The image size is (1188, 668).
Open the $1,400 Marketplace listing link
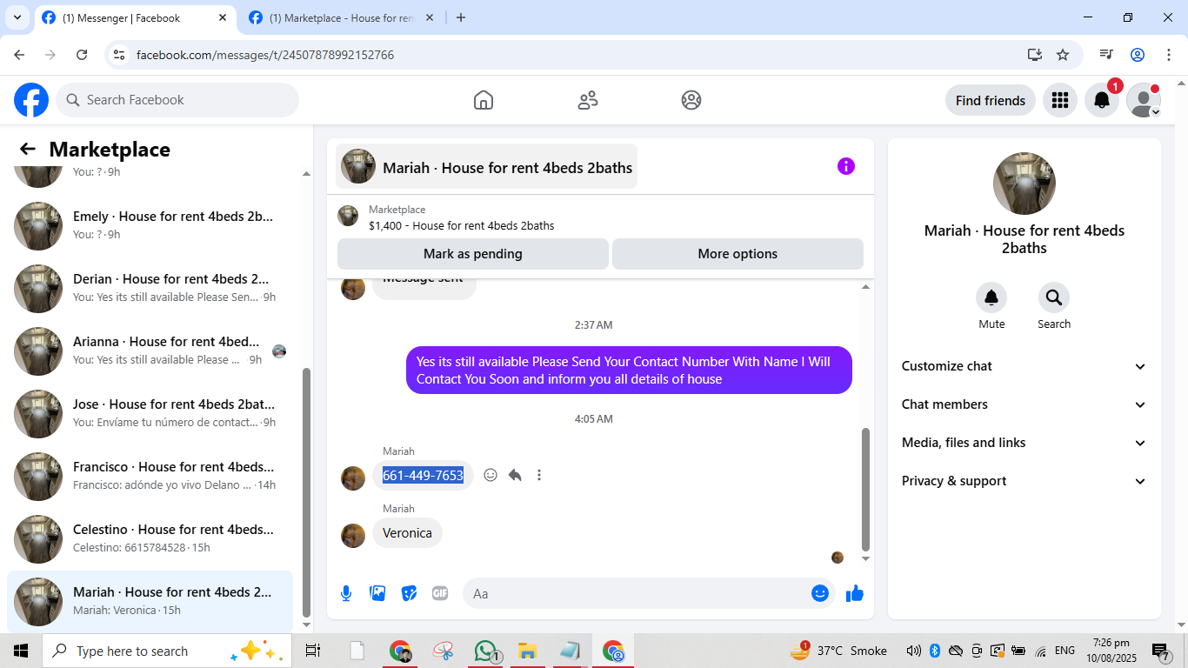coord(461,225)
